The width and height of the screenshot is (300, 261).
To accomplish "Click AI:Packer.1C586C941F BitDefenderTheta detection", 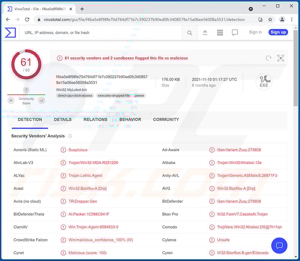I will (x=89, y=214).
